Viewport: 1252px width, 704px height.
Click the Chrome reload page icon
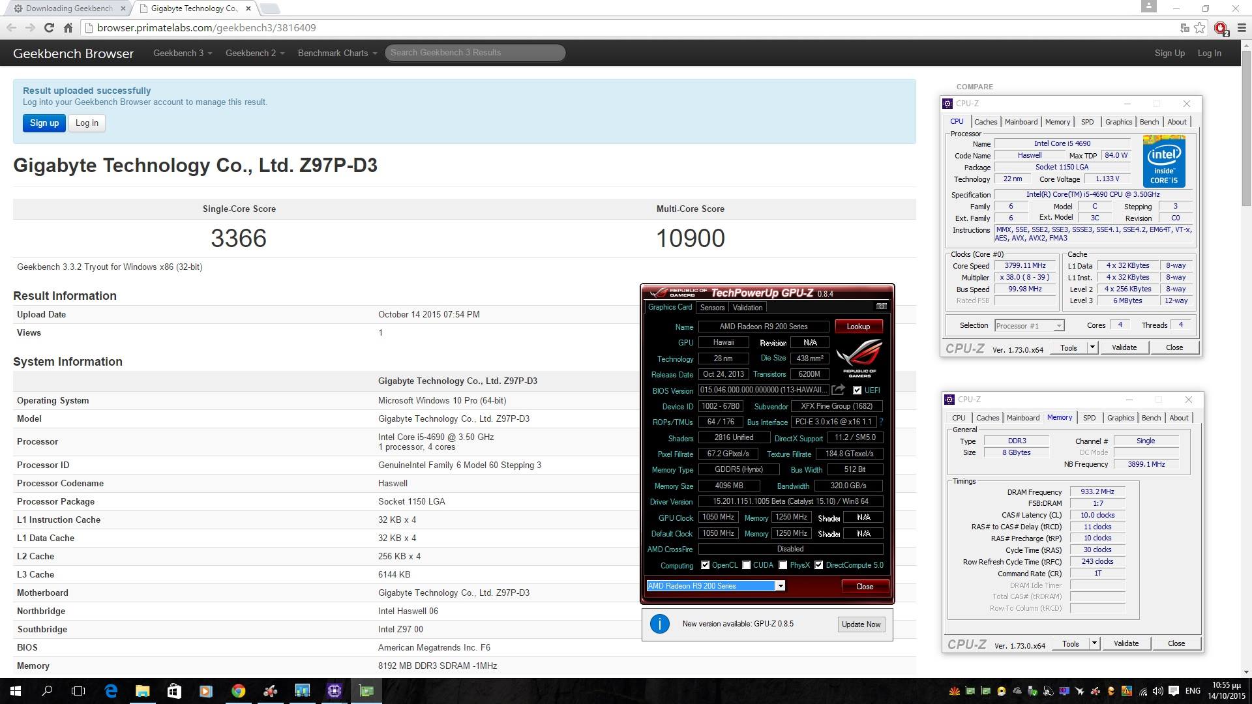pos(49,27)
